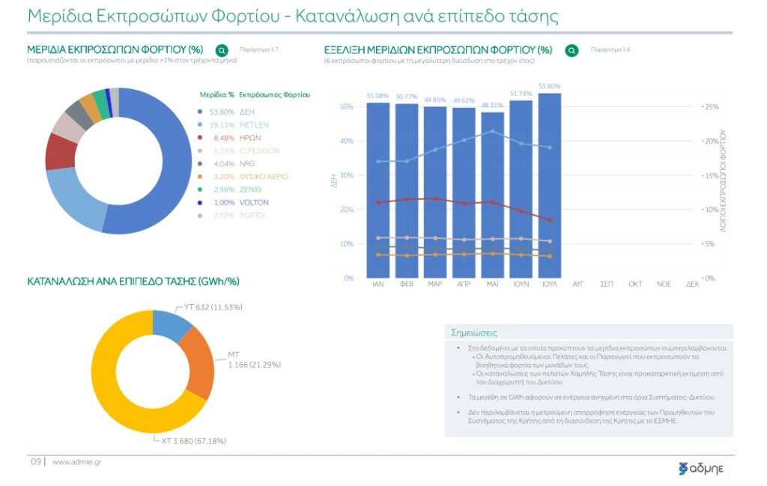The height and width of the screenshot is (486, 767).
Task: Click the "ΜΤ 1.166 (21,29%)" donut label
Action: pyautogui.click(x=255, y=360)
